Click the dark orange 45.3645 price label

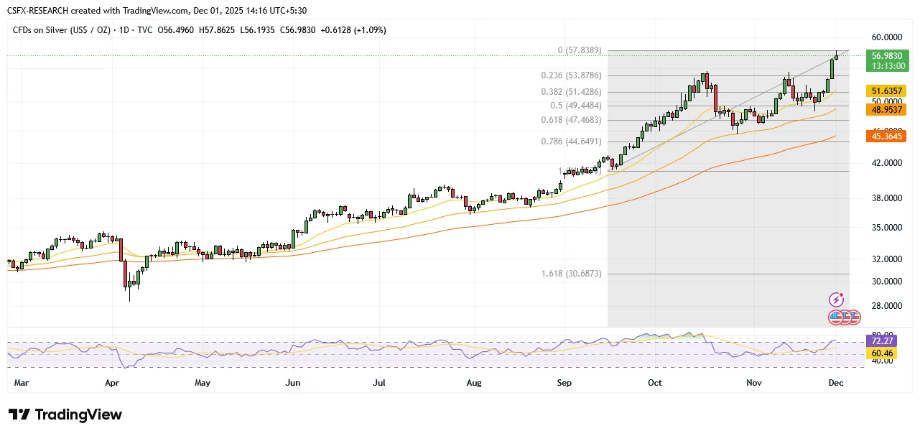click(x=886, y=136)
